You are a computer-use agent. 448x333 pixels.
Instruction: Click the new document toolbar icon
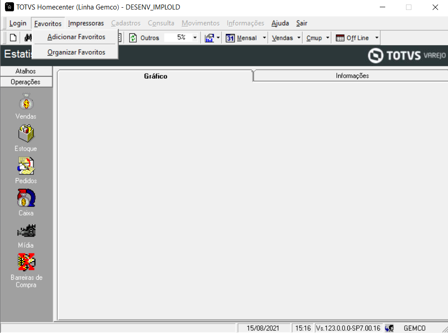(13, 38)
